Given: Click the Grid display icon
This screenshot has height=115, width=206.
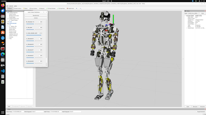Looking at the screenshot, I should click(8, 22).
